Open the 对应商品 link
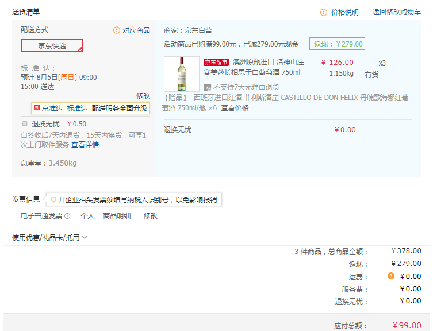 [136, 30]
